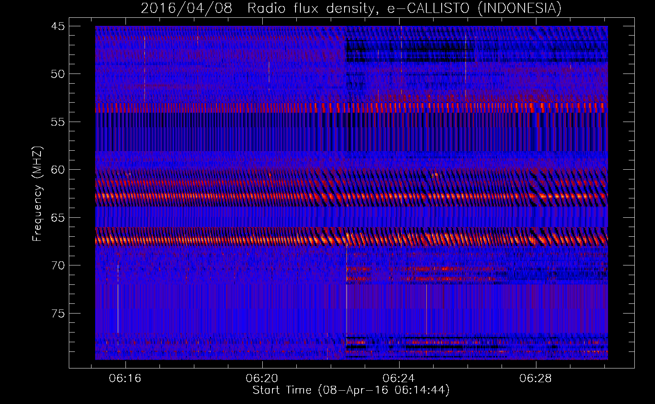
Task: Click the 60 frequency tick label
Action: [57, 170]
